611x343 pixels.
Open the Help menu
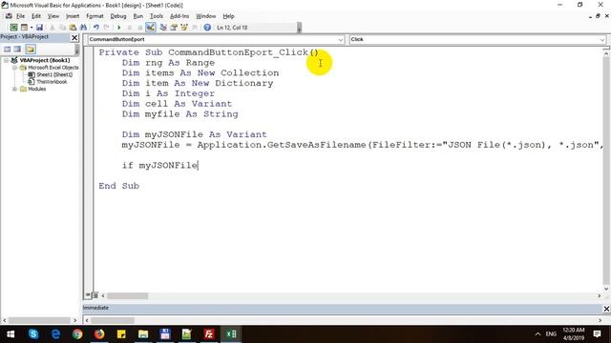pos(228,16)
